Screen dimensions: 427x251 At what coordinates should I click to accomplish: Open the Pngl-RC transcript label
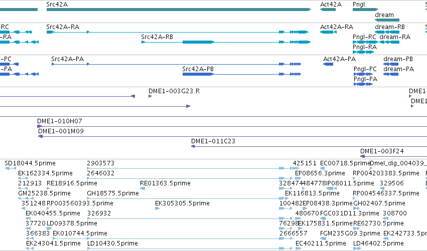pos(364,37)
